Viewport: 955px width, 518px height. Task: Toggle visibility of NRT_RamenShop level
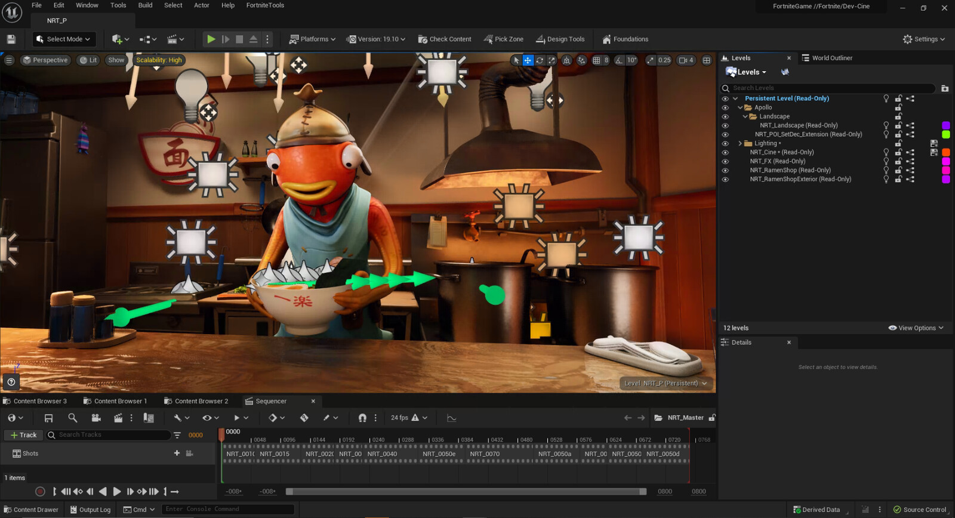point(725,170)
